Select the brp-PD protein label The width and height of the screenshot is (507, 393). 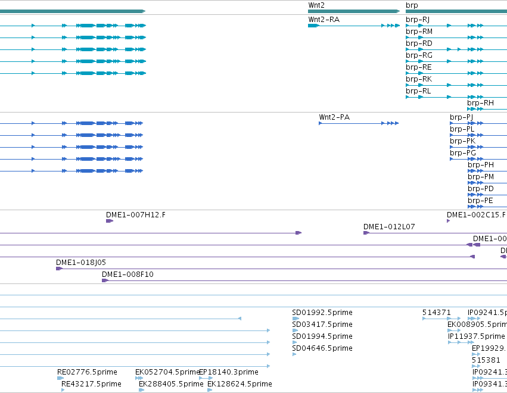pyautogui.click(x=480, y=188)
